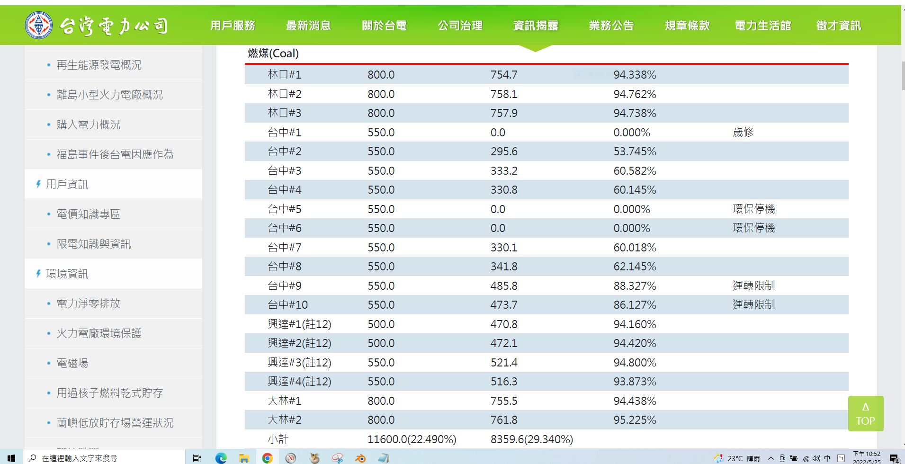Click the 小計 total 11600.0(22.490%)

(x=412, y=439)
